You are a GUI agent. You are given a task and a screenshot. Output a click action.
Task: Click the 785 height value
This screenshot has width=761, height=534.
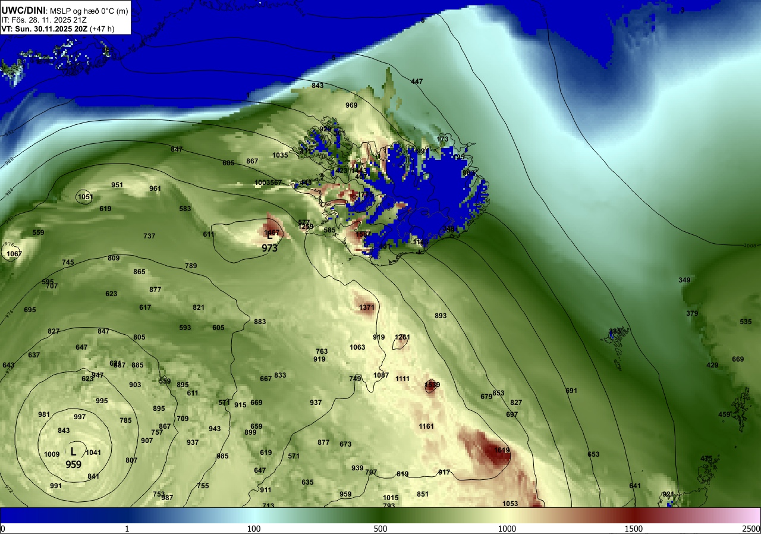(x=125, y=420)
